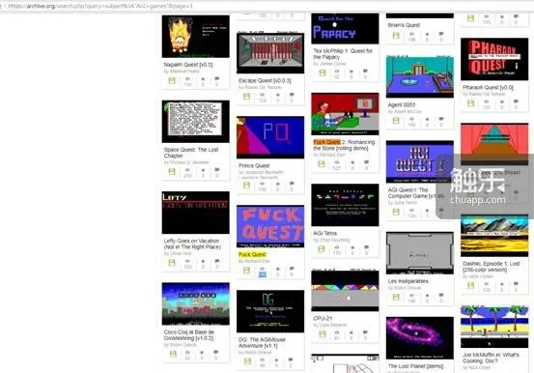Open Space Quest: The Lost Chapter link

point(191,153)
